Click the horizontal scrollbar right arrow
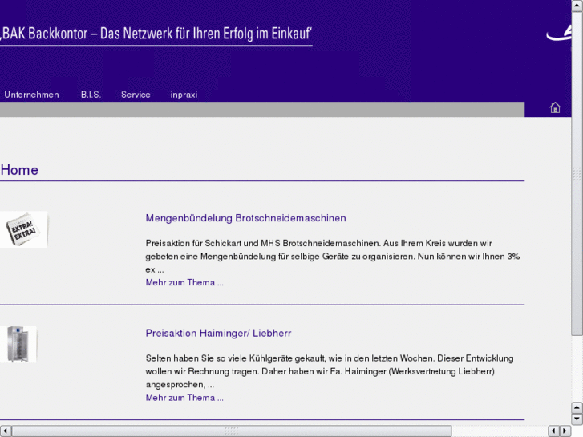Screen dimensions: 583x437 click(565, 431)
